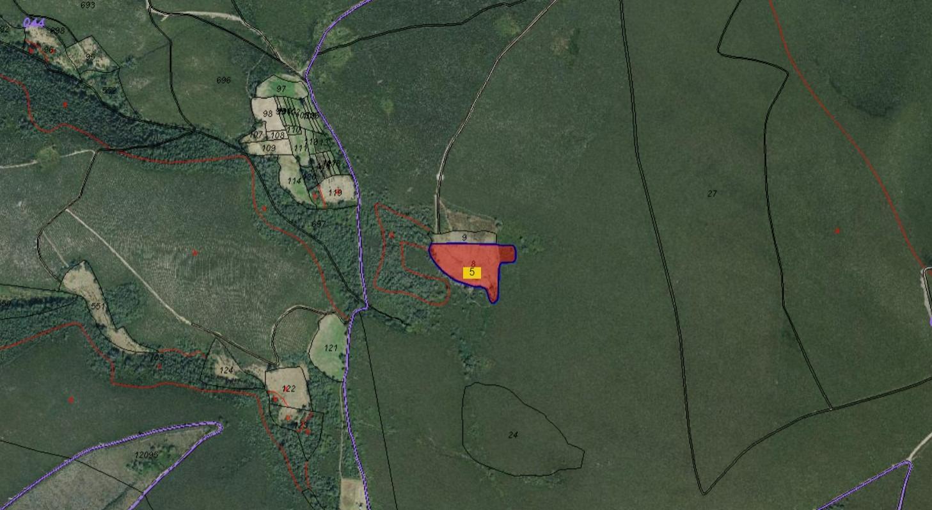Click the purple 044 zone label

(x=34, y=23)
